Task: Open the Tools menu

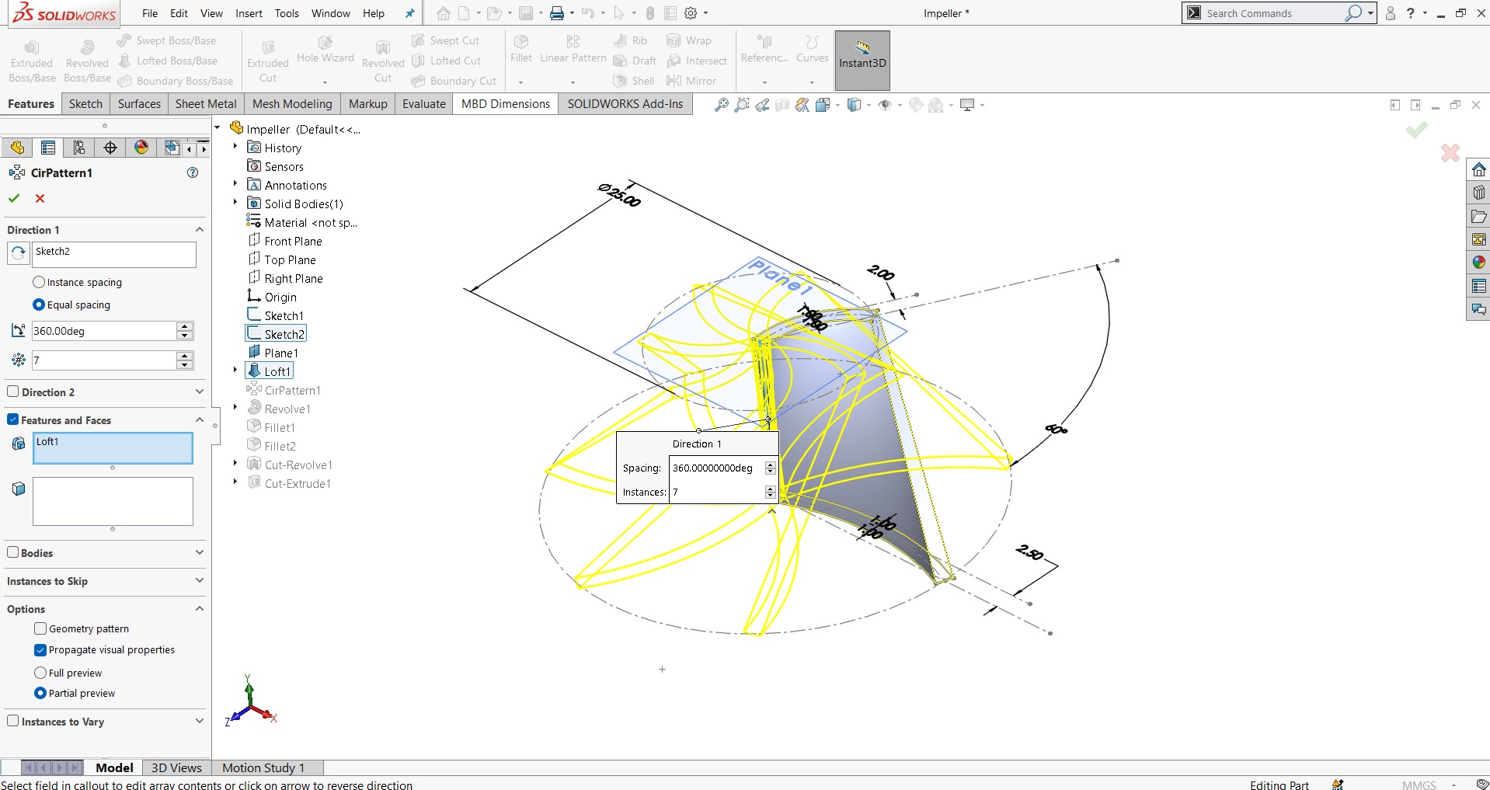Action: (x=287, y=13)
